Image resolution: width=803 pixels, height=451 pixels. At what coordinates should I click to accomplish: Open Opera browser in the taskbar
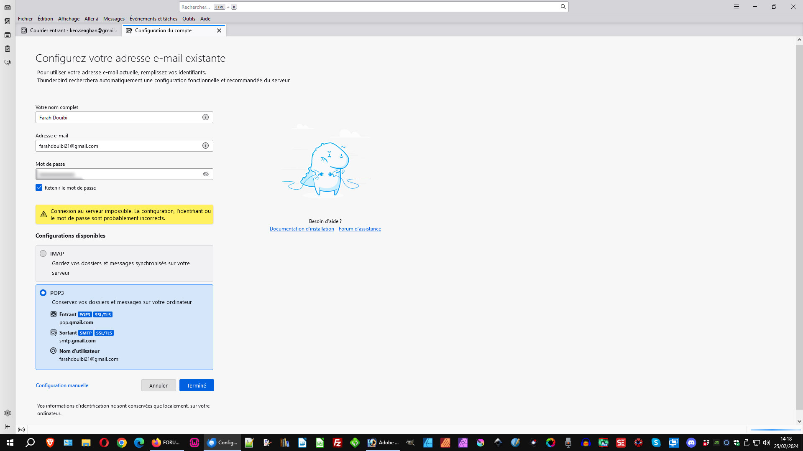104,443
